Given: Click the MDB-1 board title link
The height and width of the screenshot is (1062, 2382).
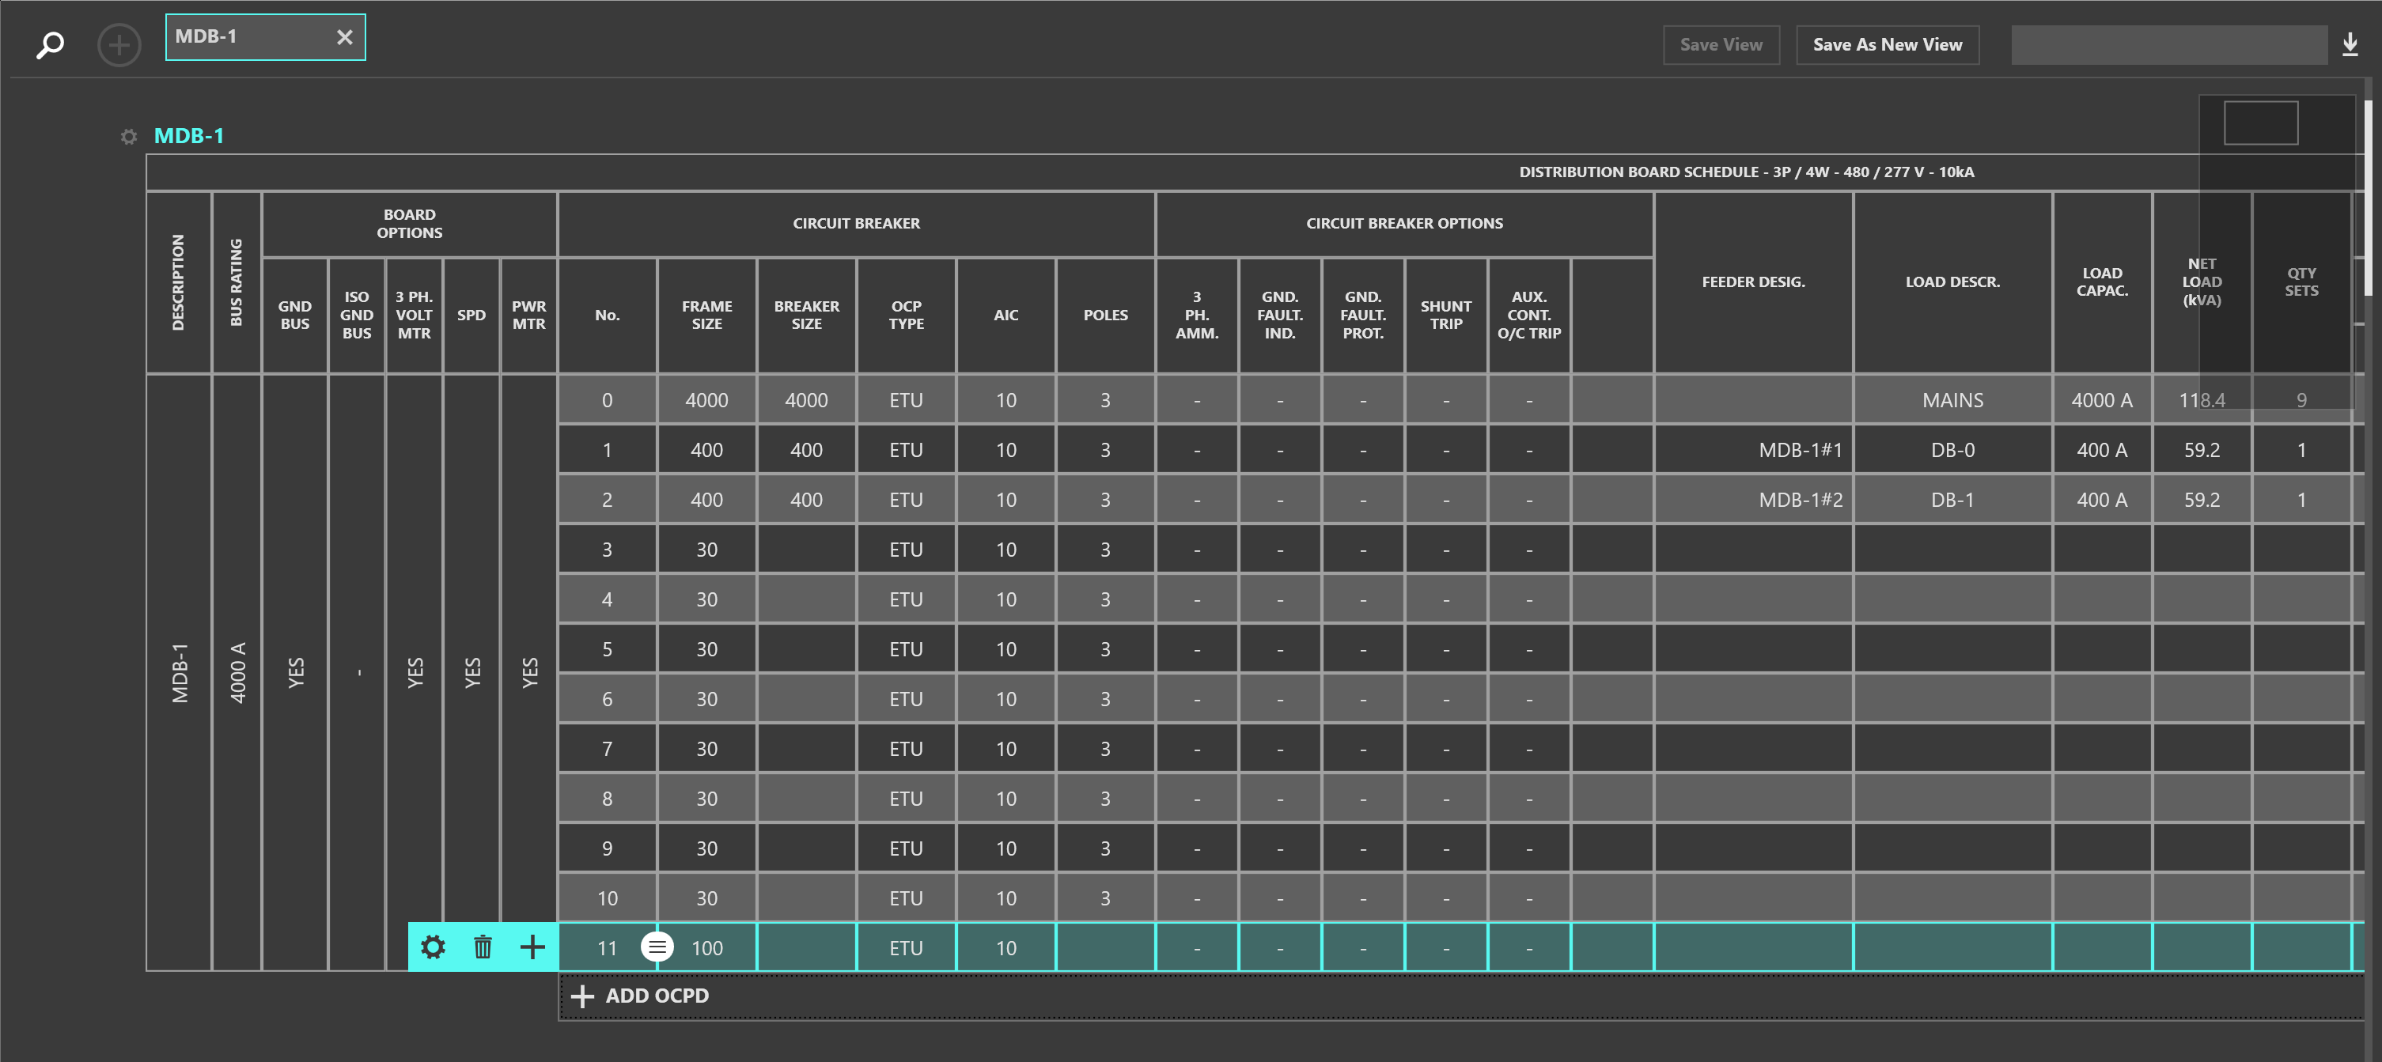Looking at the screenshot, I should [188, 136].
